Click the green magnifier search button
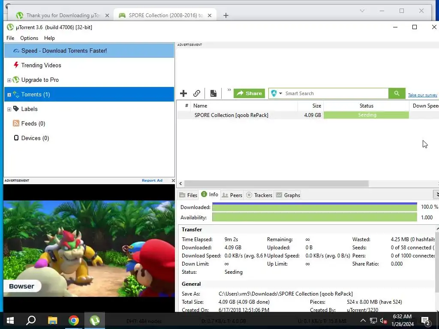This screenshot has width=439, height=329. click(397, 93)
